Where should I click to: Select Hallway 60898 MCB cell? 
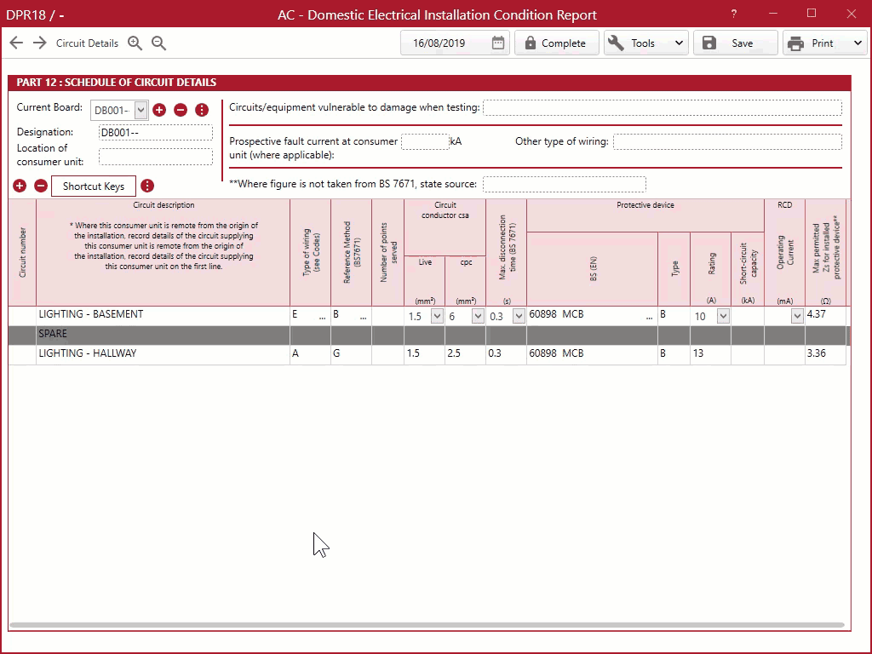[x=593, y=354]
